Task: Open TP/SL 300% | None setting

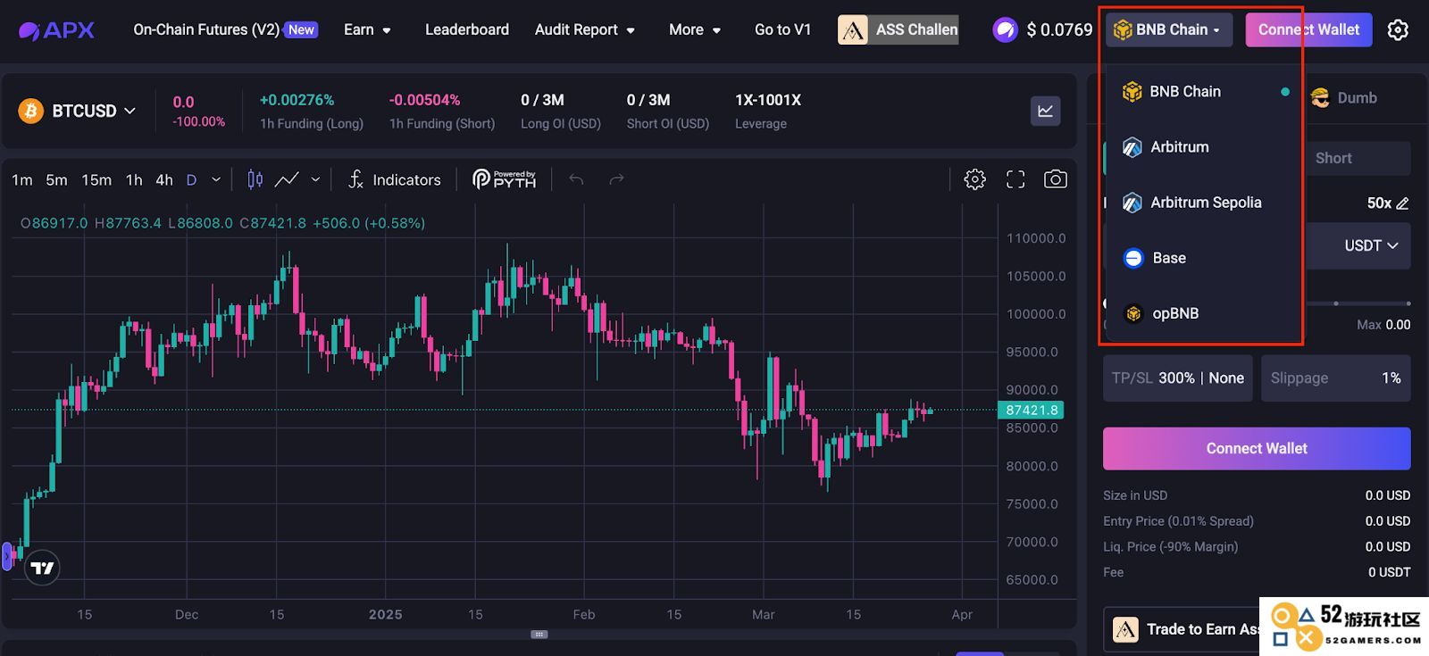Action: click(1178, 378)
